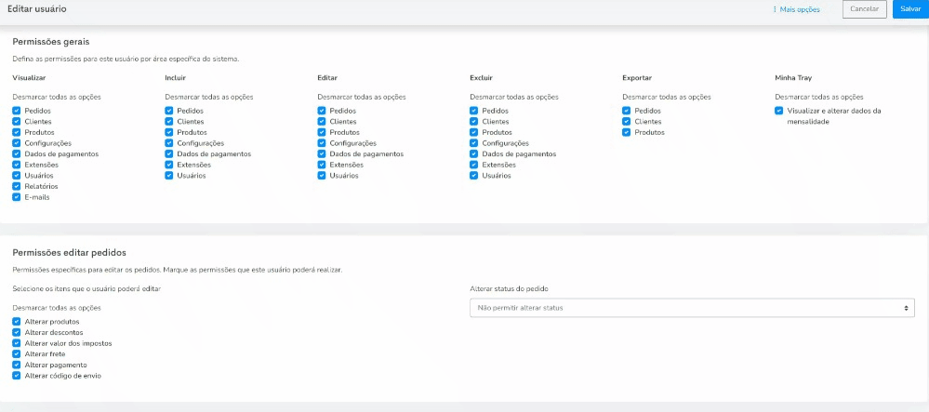Uncheck Usuários under Visualizar
The image size is (929, 412).
coord(17,176)
